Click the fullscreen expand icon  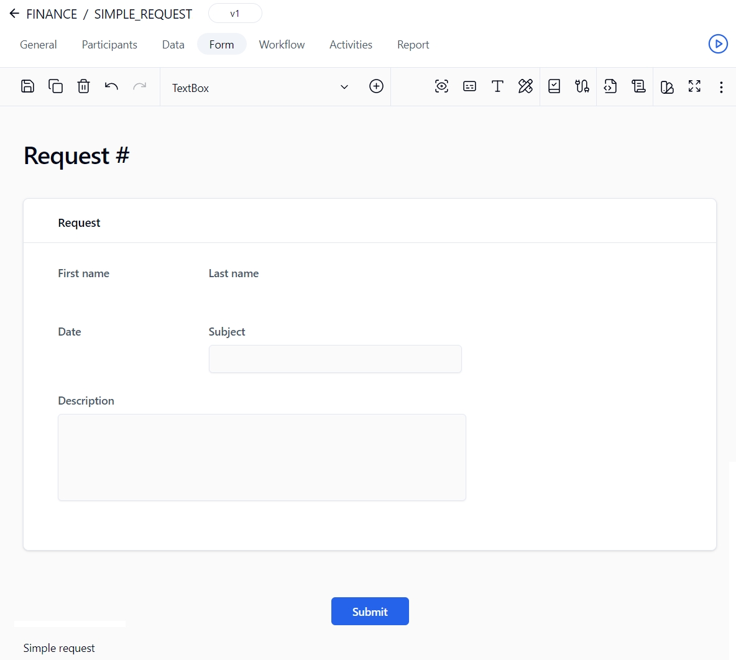pos(694,86)
